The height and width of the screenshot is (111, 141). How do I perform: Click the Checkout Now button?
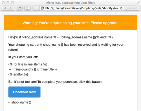[25, 92]
